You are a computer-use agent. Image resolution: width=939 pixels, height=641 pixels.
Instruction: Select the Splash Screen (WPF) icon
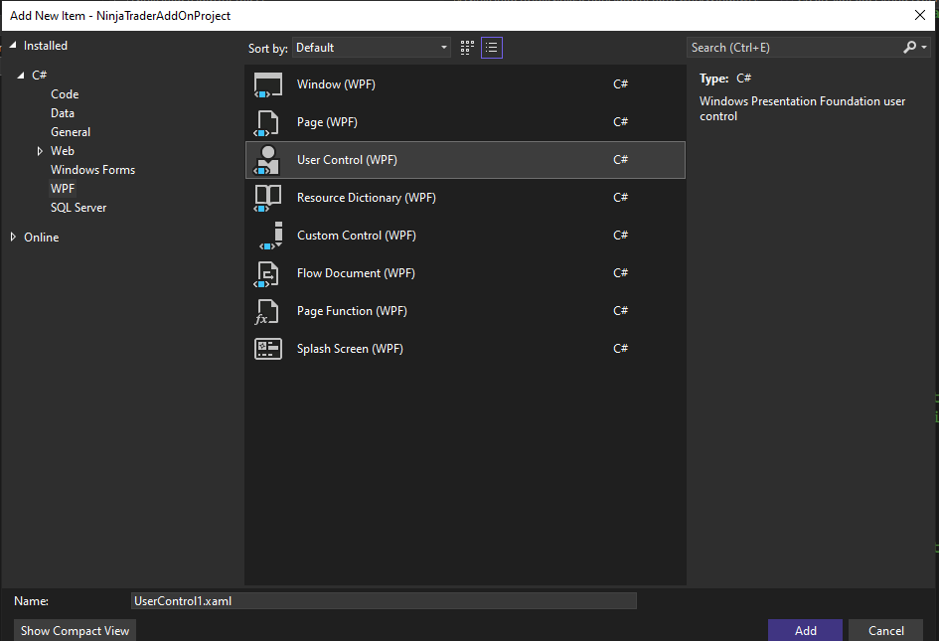[x=268, y=349]
